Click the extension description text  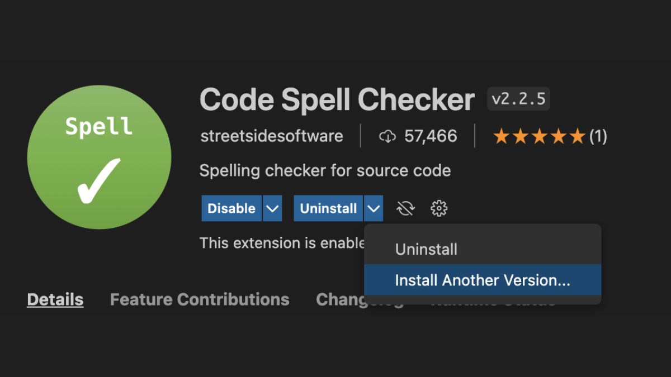(x=325, y=170)
